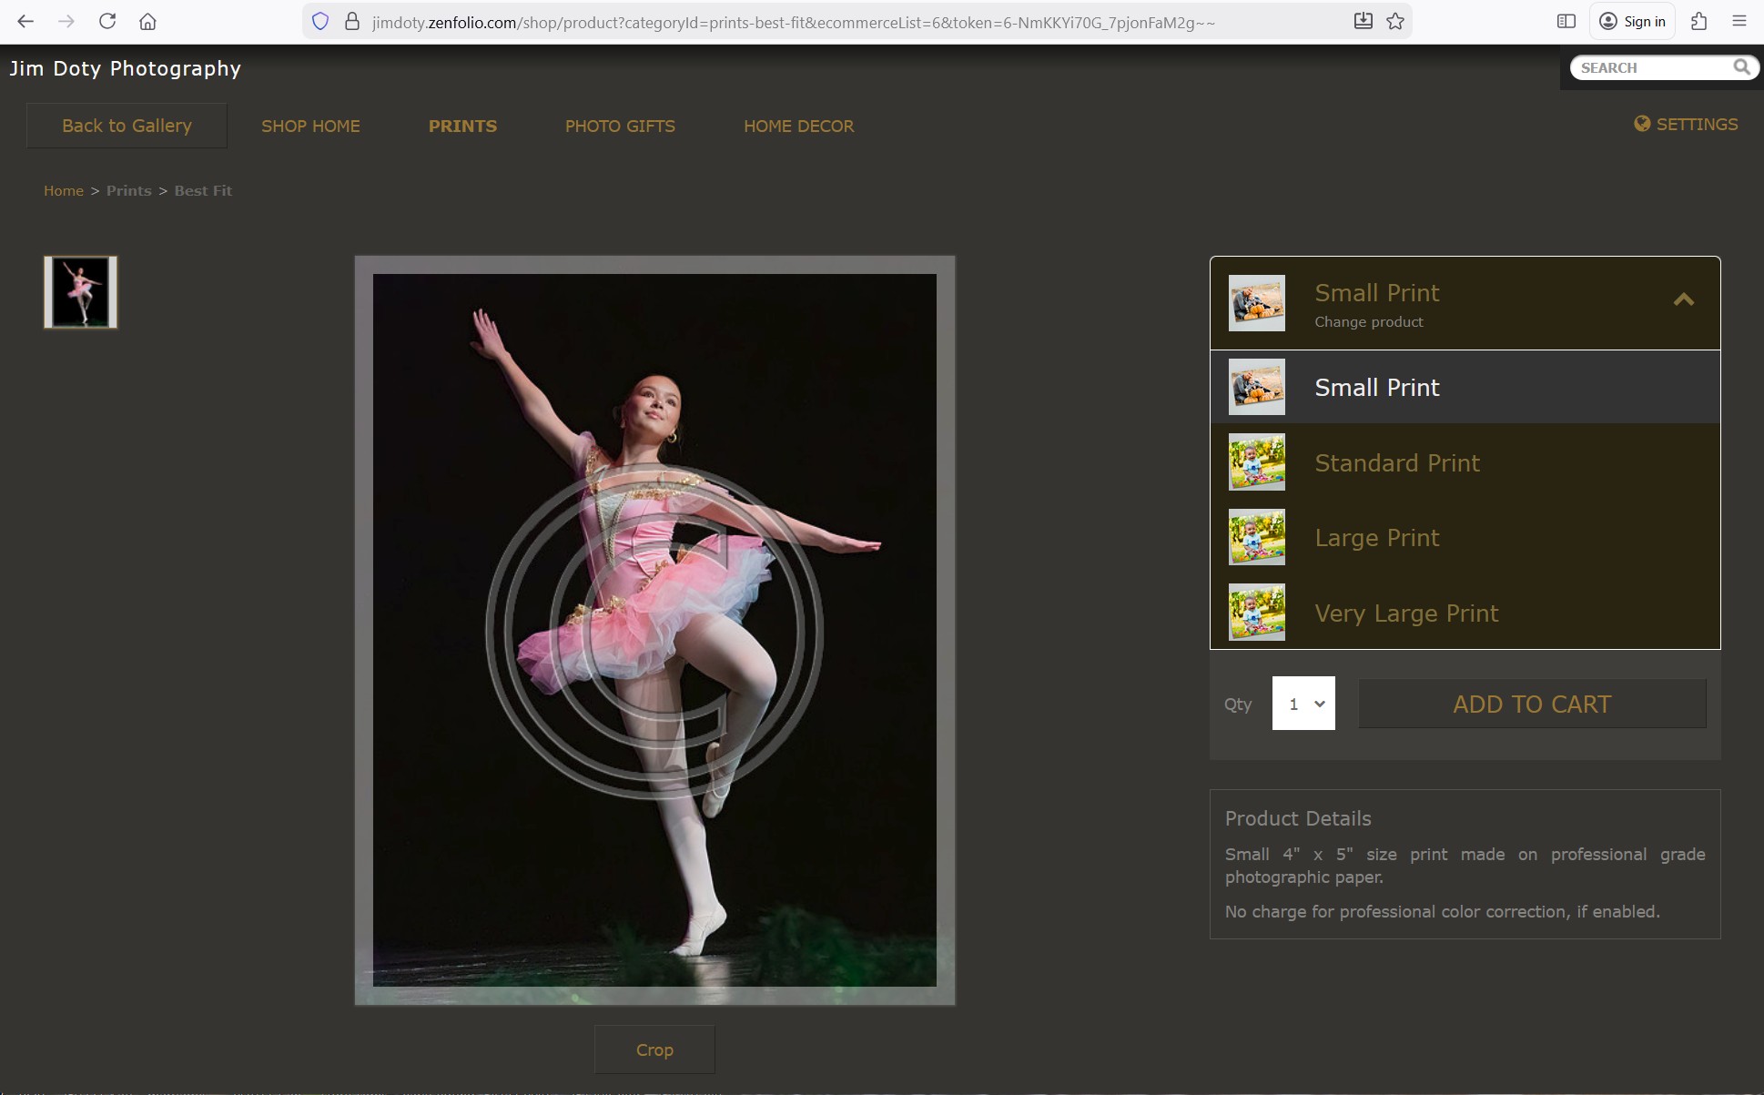Open the HOME DECOR menu
Image resolution: width=1764 pixels, height=1095 pixels.
[x=798, y=126]
